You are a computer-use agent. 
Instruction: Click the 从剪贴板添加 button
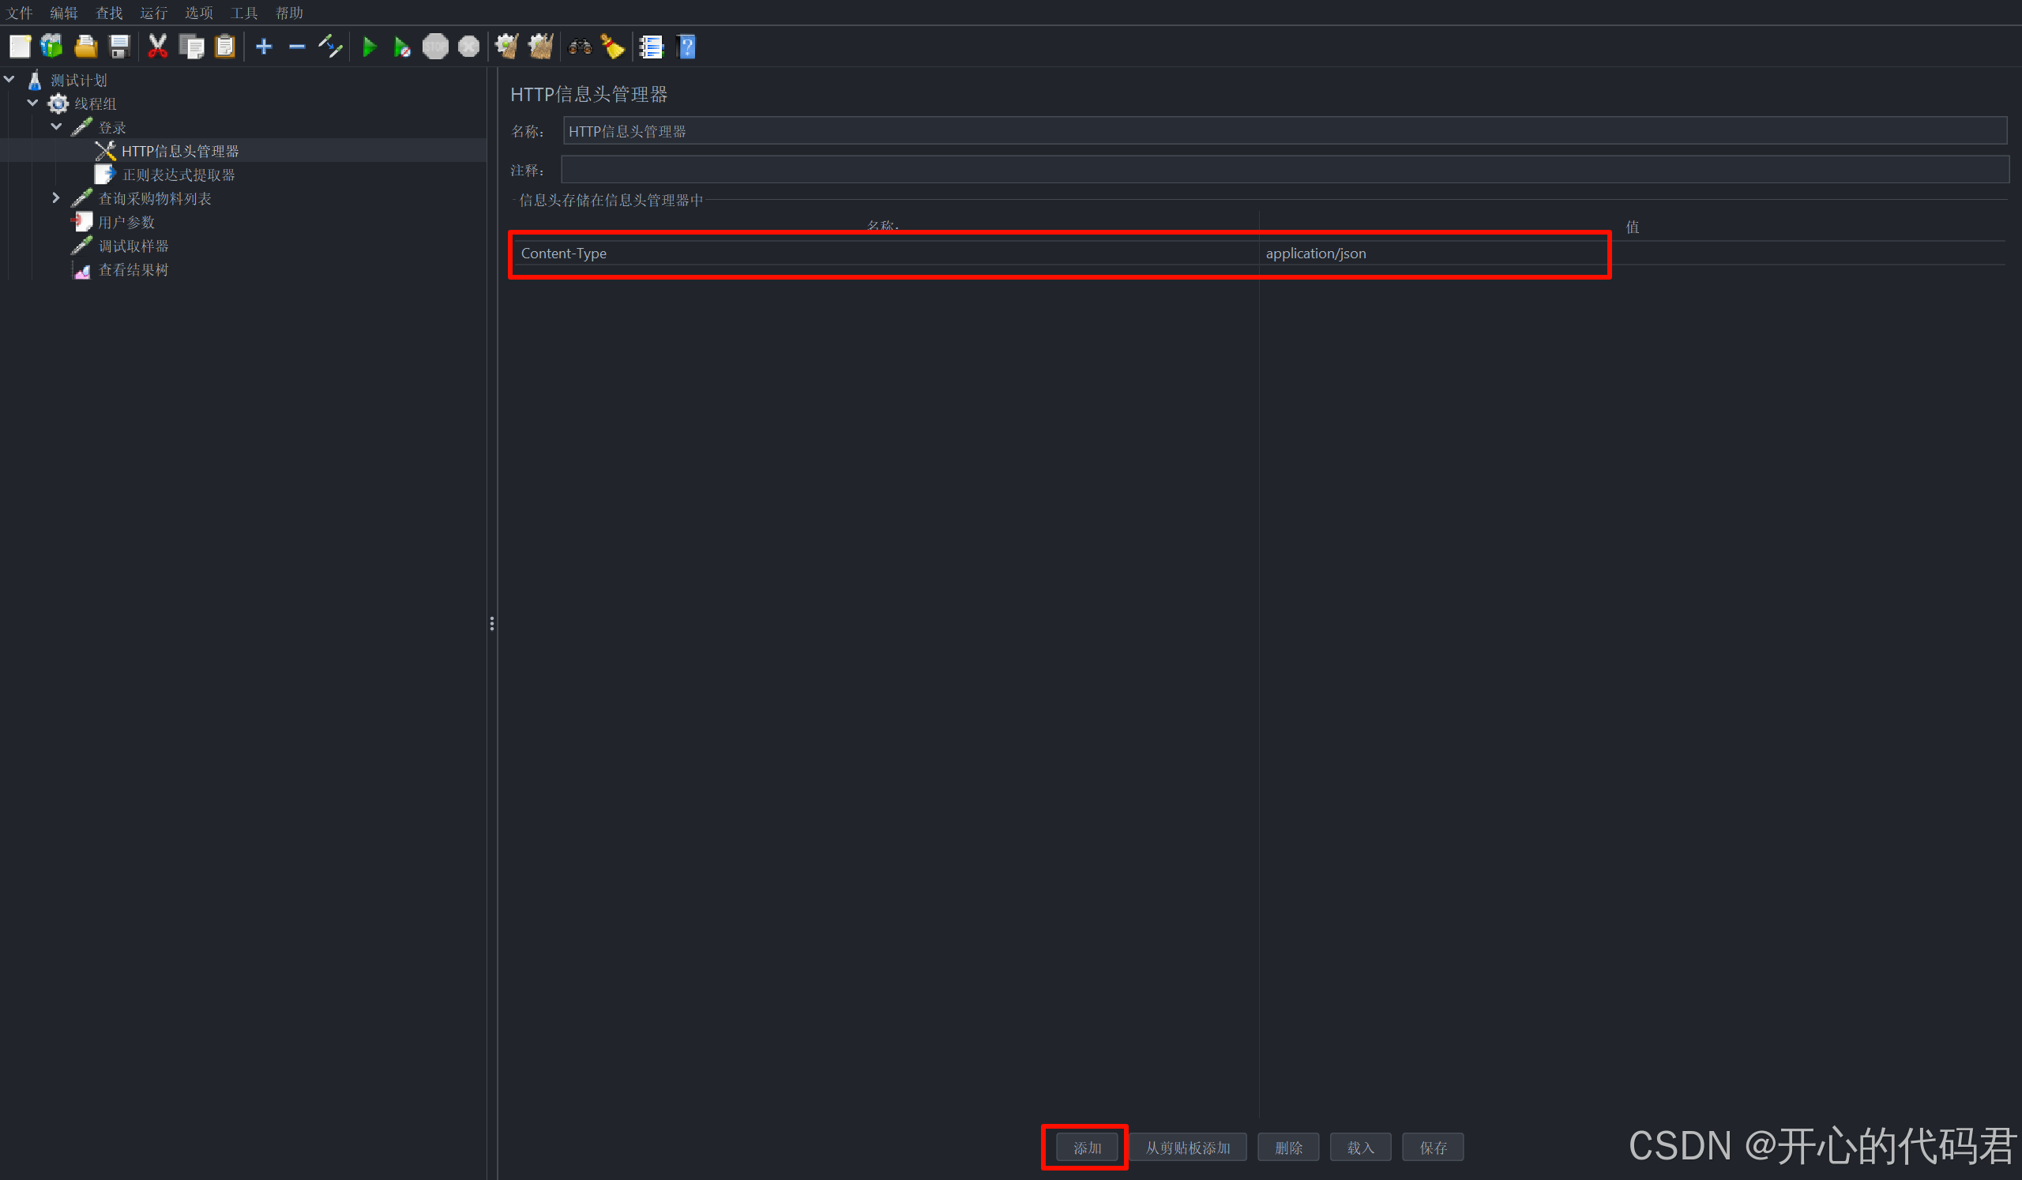[x=1190, y=1147]
